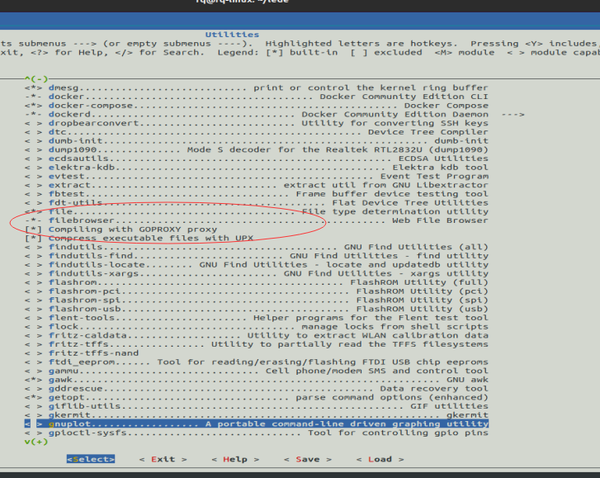Click the scroll-up indicator ^(-)
This screenshot has height=478, width=600.
click(36, 78)
